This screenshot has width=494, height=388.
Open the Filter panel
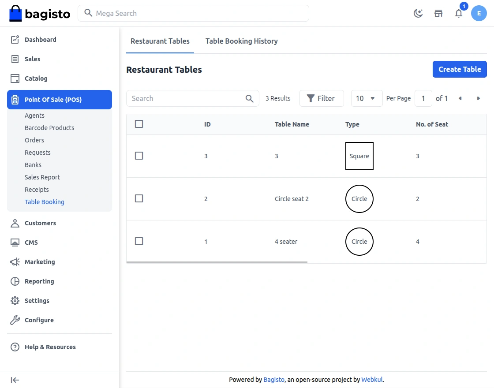[x=322, y=98]
